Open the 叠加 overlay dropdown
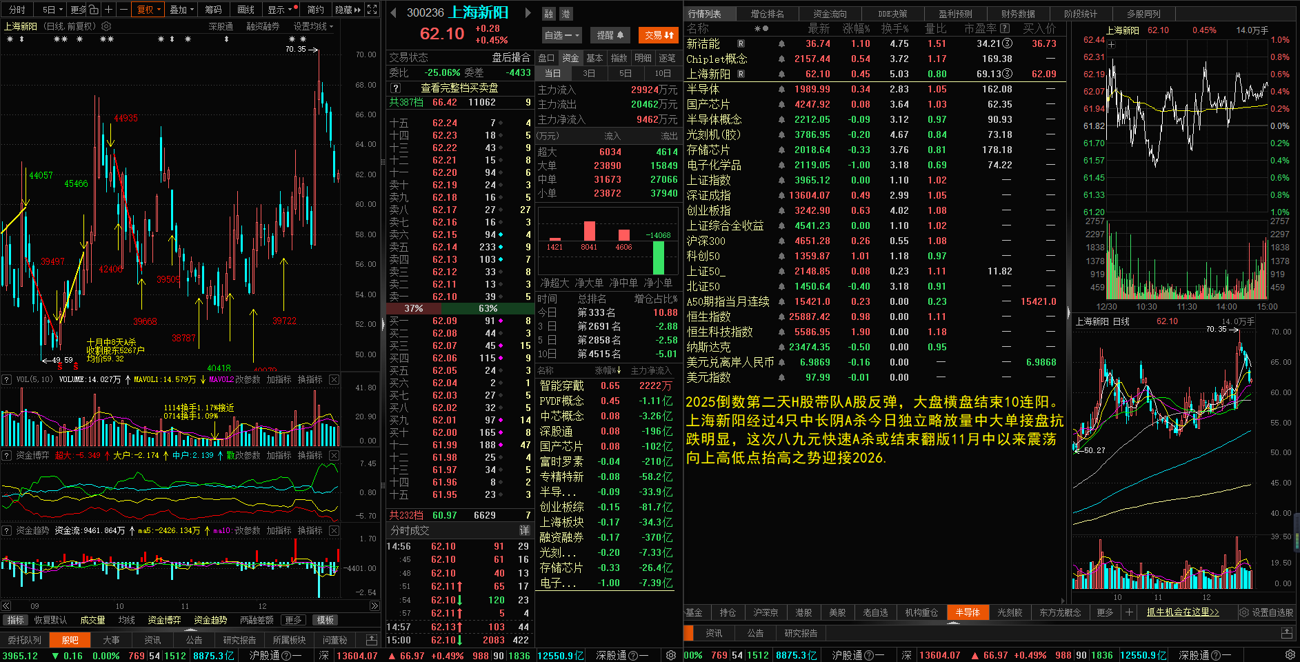 click(x=182, y=10)
